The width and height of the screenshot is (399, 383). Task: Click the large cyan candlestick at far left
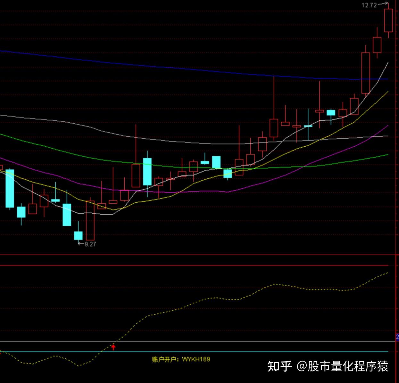pos(10,188)
